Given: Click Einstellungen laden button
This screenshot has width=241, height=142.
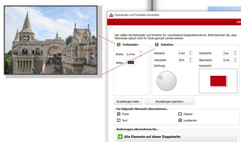Looking at the screenshot, I should point(128,101).
